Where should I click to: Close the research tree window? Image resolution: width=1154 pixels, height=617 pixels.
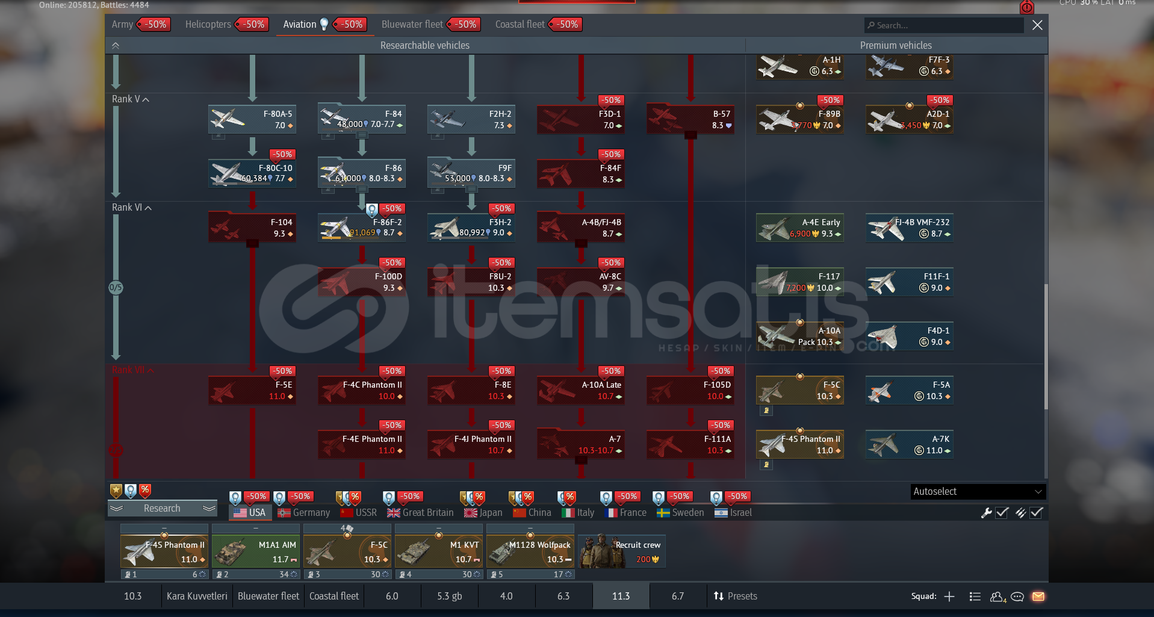[x=1037, y=25]
